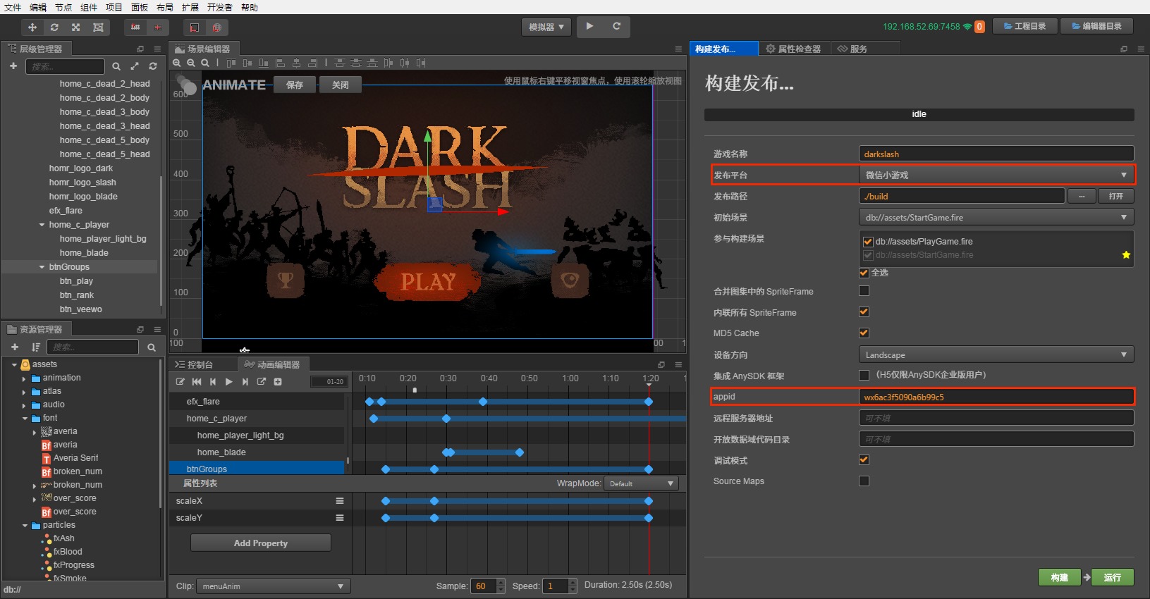
Task: Click the search icon in the assets panel
Action: (152, 347)
